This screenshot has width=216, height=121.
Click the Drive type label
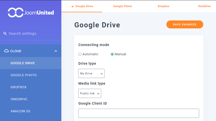click(87, 63)
